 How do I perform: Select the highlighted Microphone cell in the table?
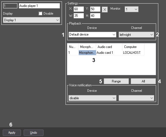[87, 52]
